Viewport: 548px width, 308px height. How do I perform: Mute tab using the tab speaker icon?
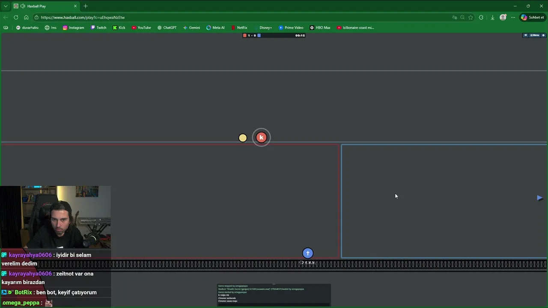pos(22,6)
